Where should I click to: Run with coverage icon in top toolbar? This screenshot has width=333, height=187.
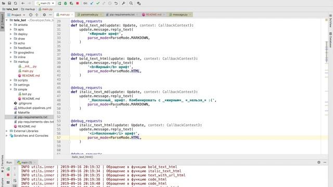coord(71,3)
